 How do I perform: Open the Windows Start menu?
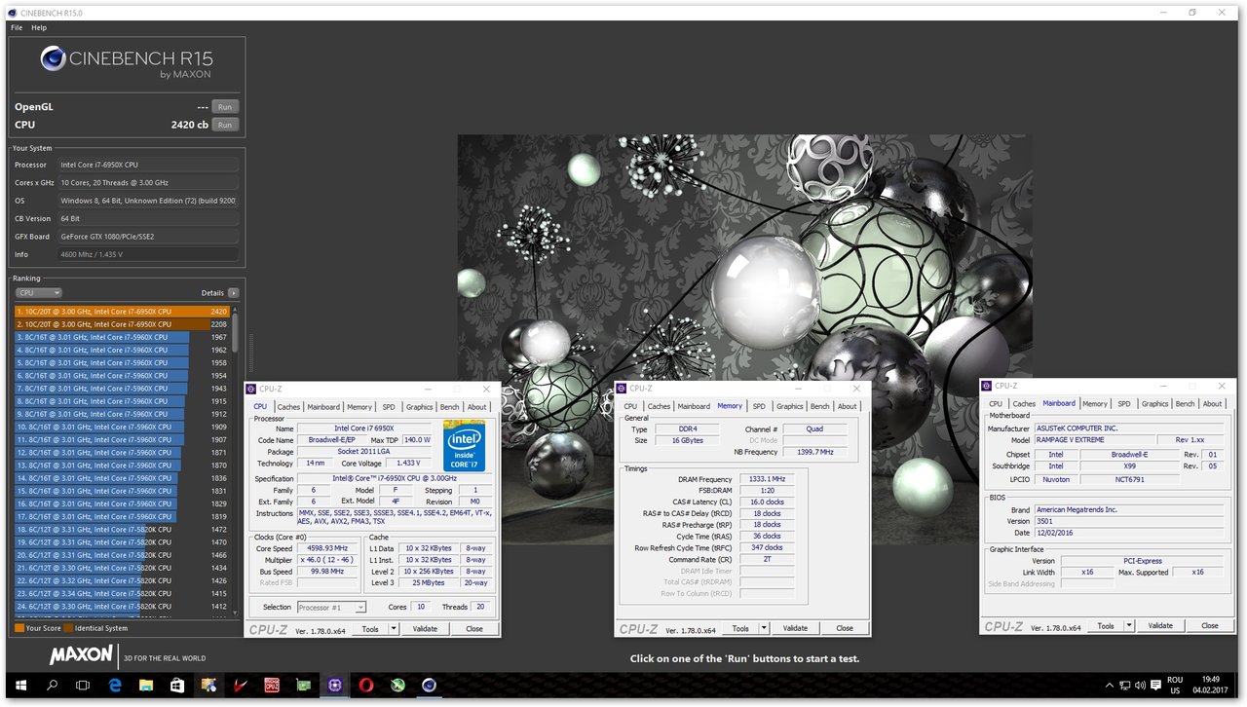pos(20,686)
